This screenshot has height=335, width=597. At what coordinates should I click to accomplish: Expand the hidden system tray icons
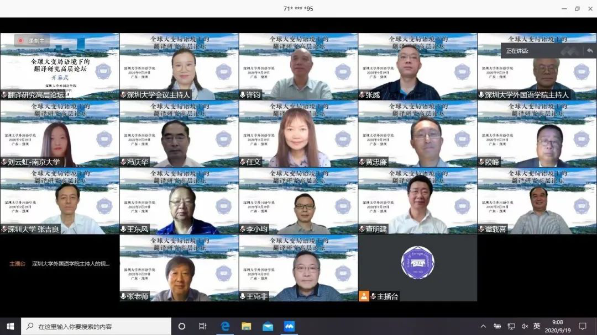point(483,326)
